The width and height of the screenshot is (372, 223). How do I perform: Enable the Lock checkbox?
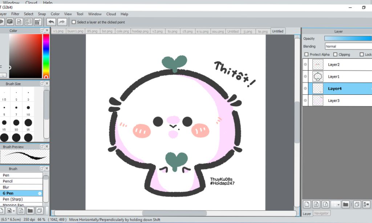point(361,54)
